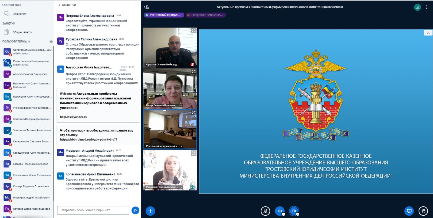Click Петрова chat avatar Пе at 11:02
Viewport: 433px width, 218px height.
pyautogui.click(x=61, y=18)
